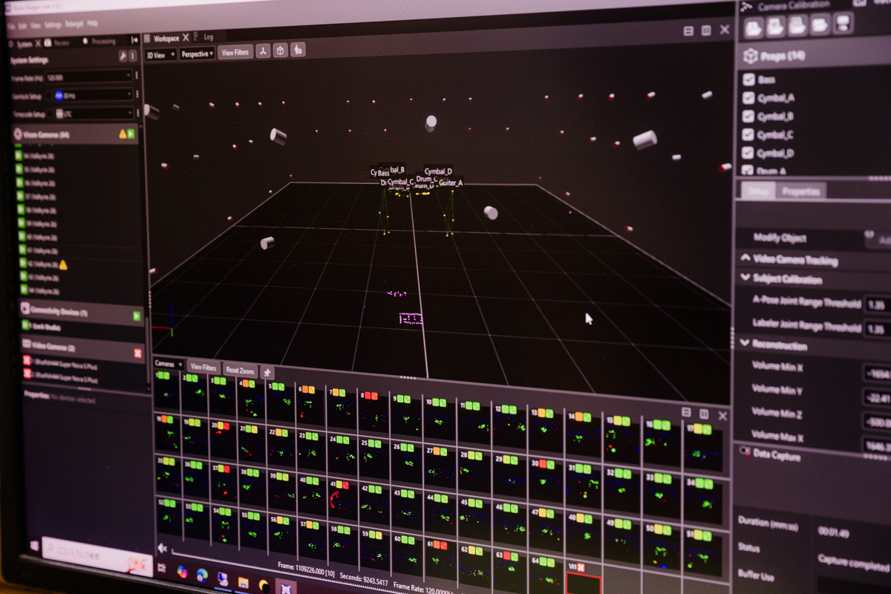Open the 3D View dropdown
The width and height of the screenshot is (891, 594).
tap(160, 54)
